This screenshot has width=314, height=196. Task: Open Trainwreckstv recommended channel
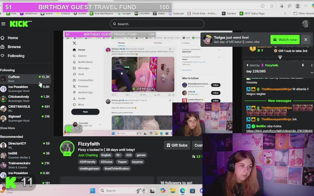(25, 165)
